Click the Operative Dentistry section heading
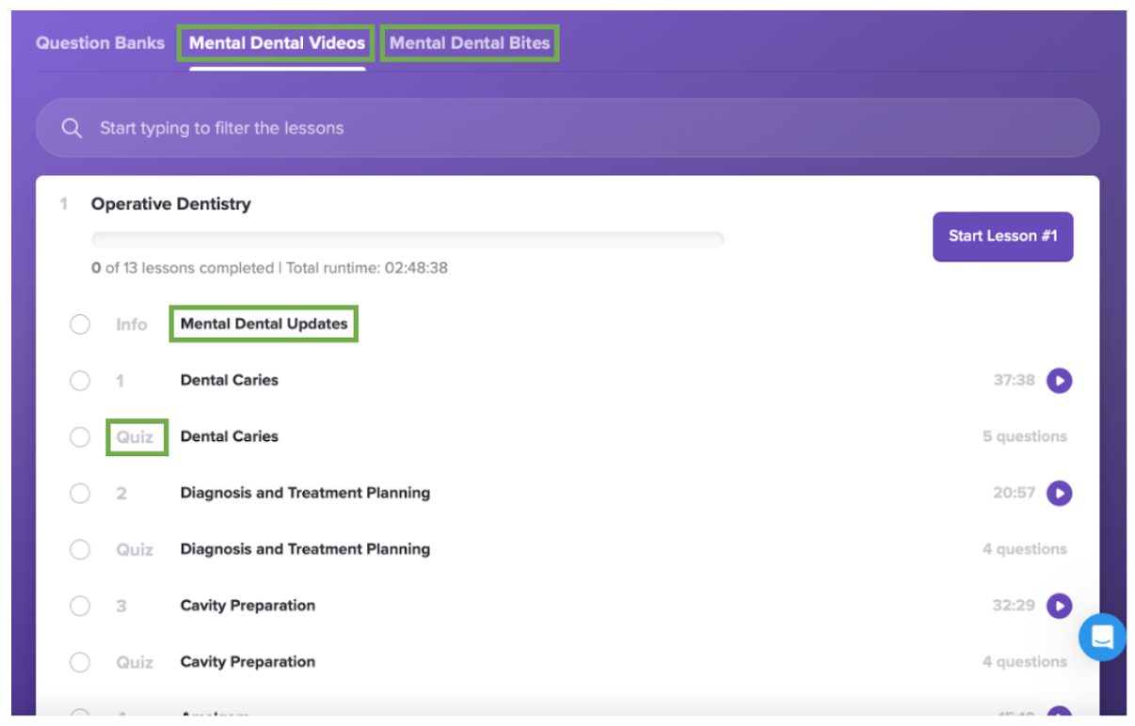 [x=171, y=204]
